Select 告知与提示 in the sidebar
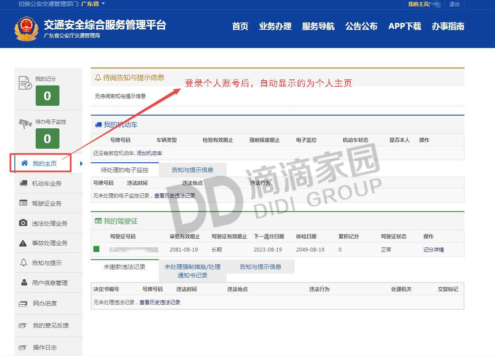The height and width of the screenshot is (356, 495). point(49,263)
